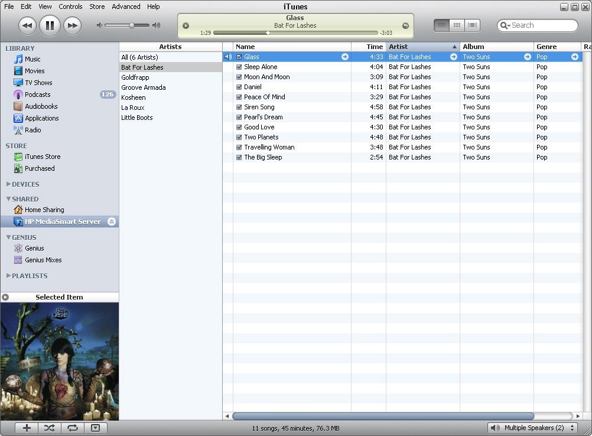Screen dimensions: 592x436
Task: Click the Search input field
Action: tap(538, 25)
